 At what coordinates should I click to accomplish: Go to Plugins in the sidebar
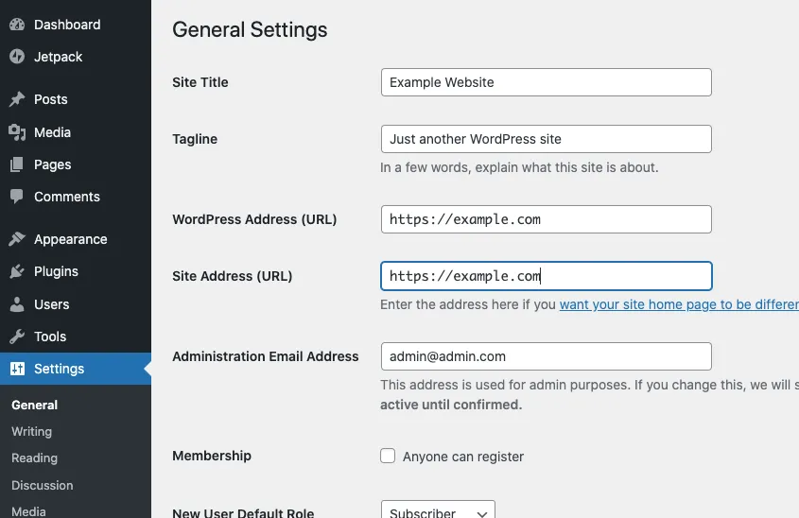click(56, 271)
